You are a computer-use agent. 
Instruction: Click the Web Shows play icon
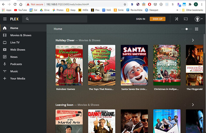[5, 50]
